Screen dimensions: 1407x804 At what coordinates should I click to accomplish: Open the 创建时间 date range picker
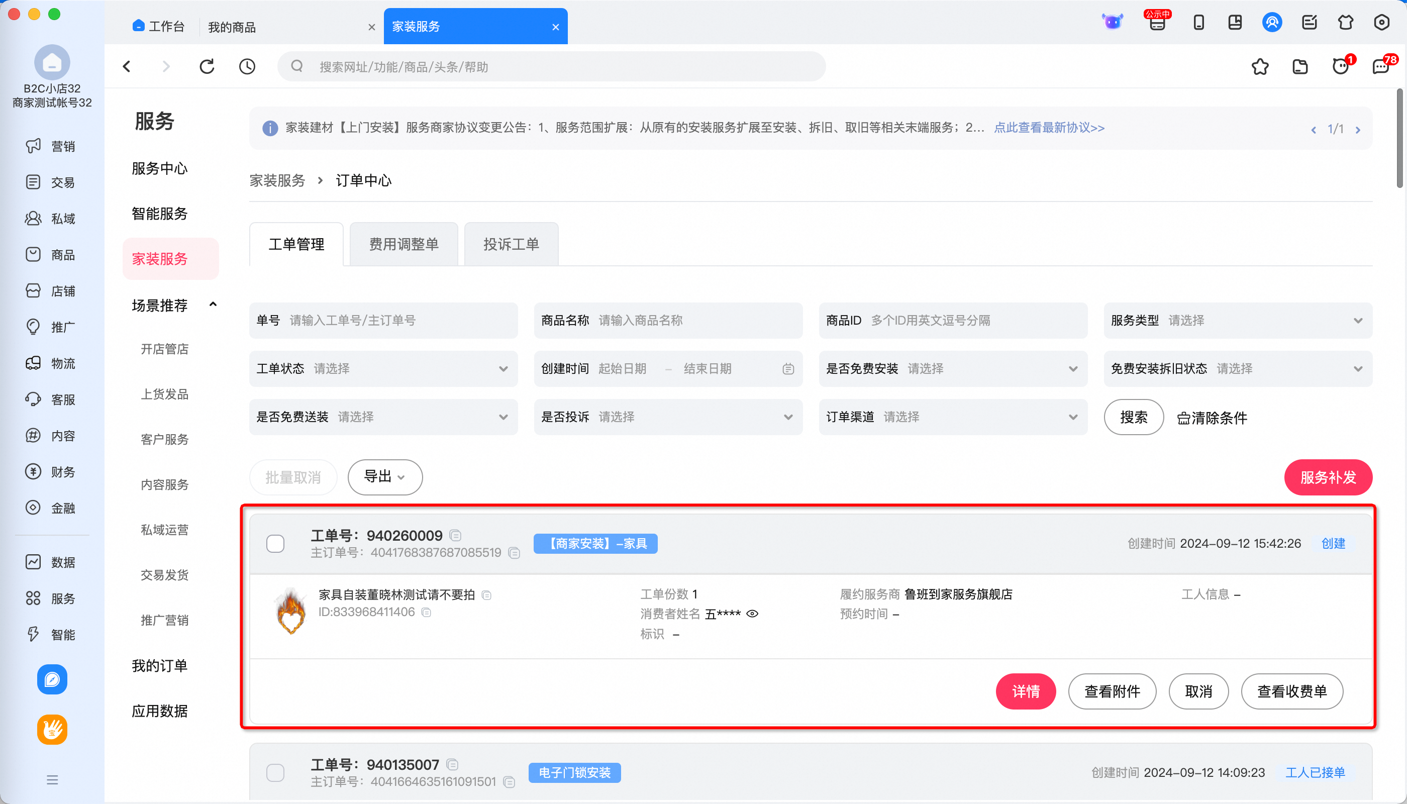(668, 369)
